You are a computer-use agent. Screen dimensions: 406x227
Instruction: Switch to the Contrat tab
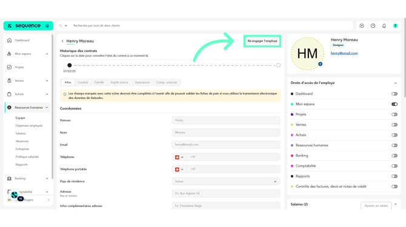pyautogui.click(x=82, y=82)
